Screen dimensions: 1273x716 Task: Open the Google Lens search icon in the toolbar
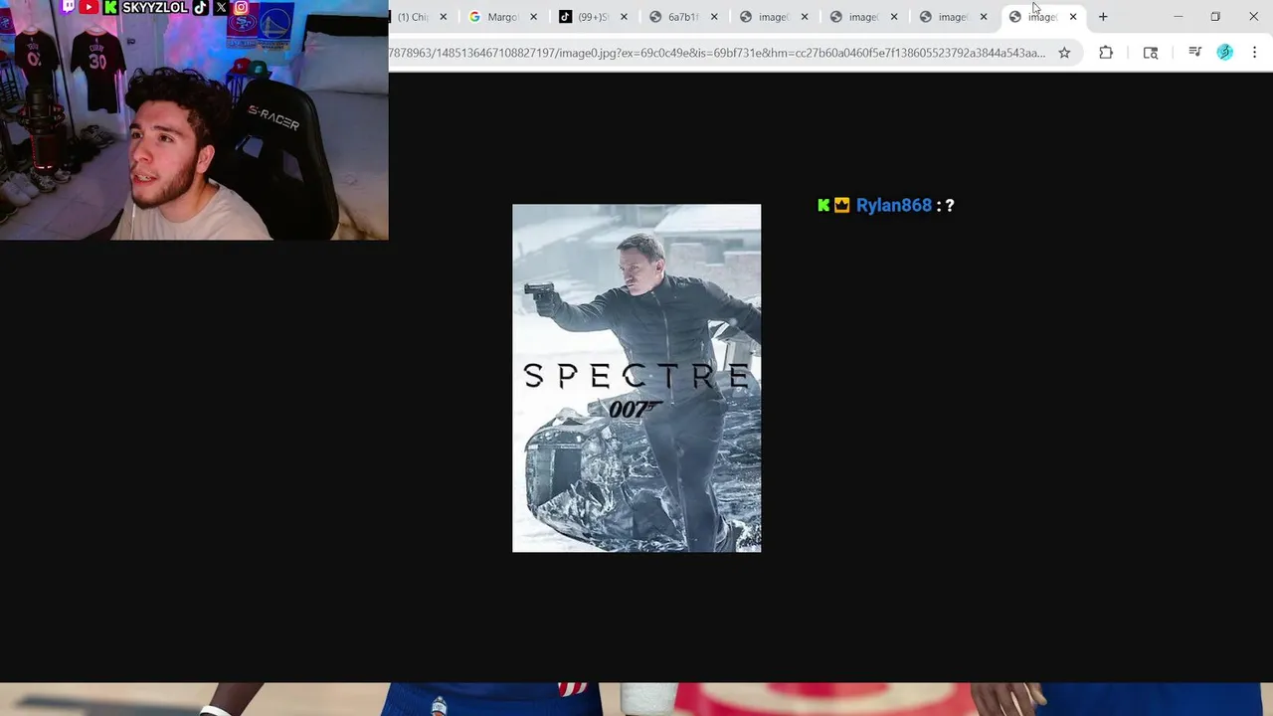point(1151,53)
